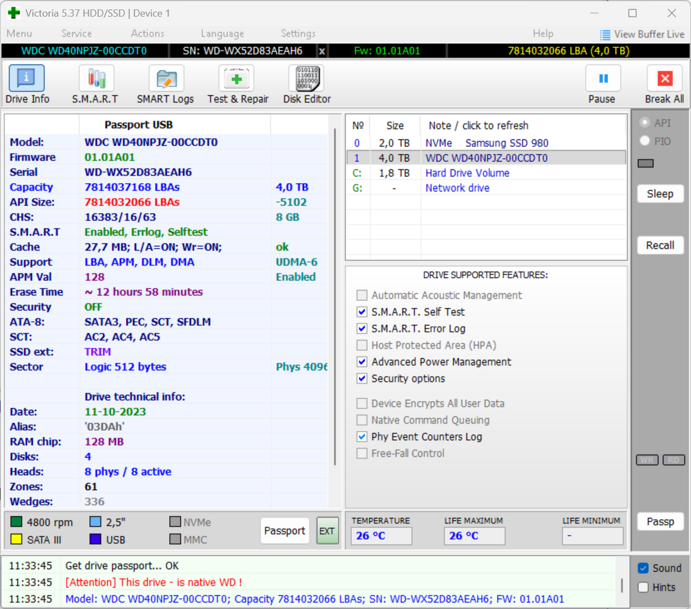Open the Drive Info panel

[27, 85]
